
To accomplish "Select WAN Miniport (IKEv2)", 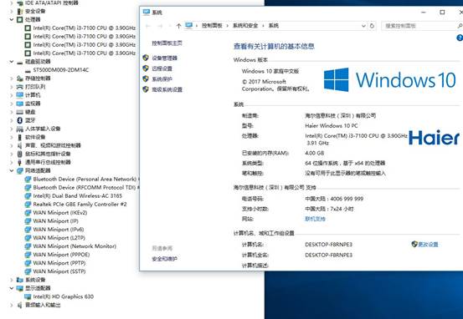I will point(60,213).
